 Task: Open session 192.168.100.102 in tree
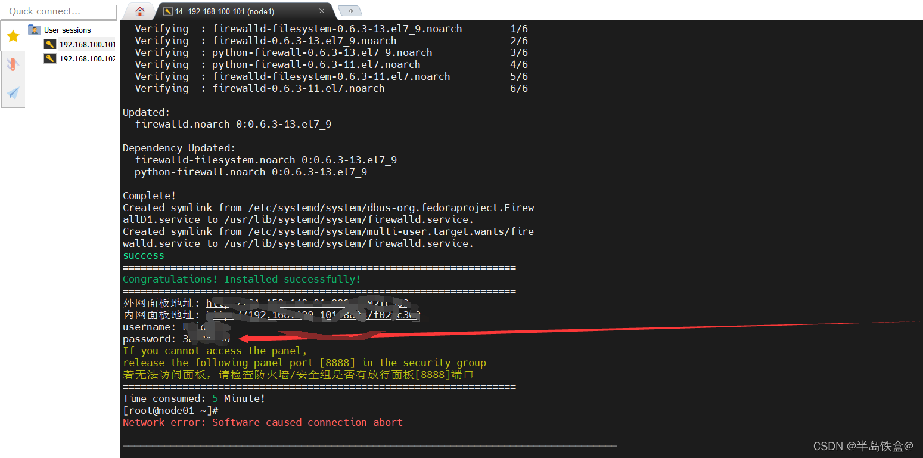coord(87,58)
